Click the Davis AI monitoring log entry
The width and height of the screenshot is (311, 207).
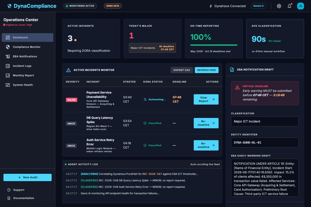coord(120,194)
